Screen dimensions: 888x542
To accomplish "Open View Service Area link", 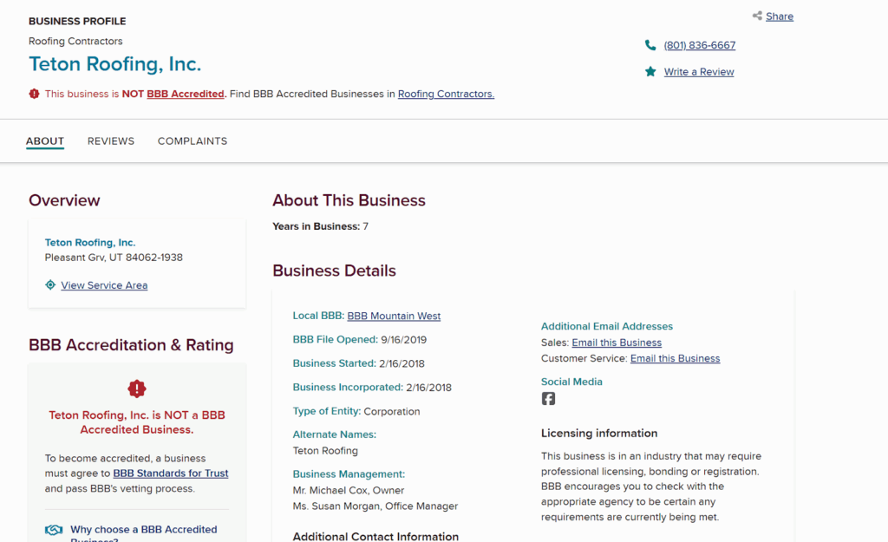I will click(x=104, y=285).
